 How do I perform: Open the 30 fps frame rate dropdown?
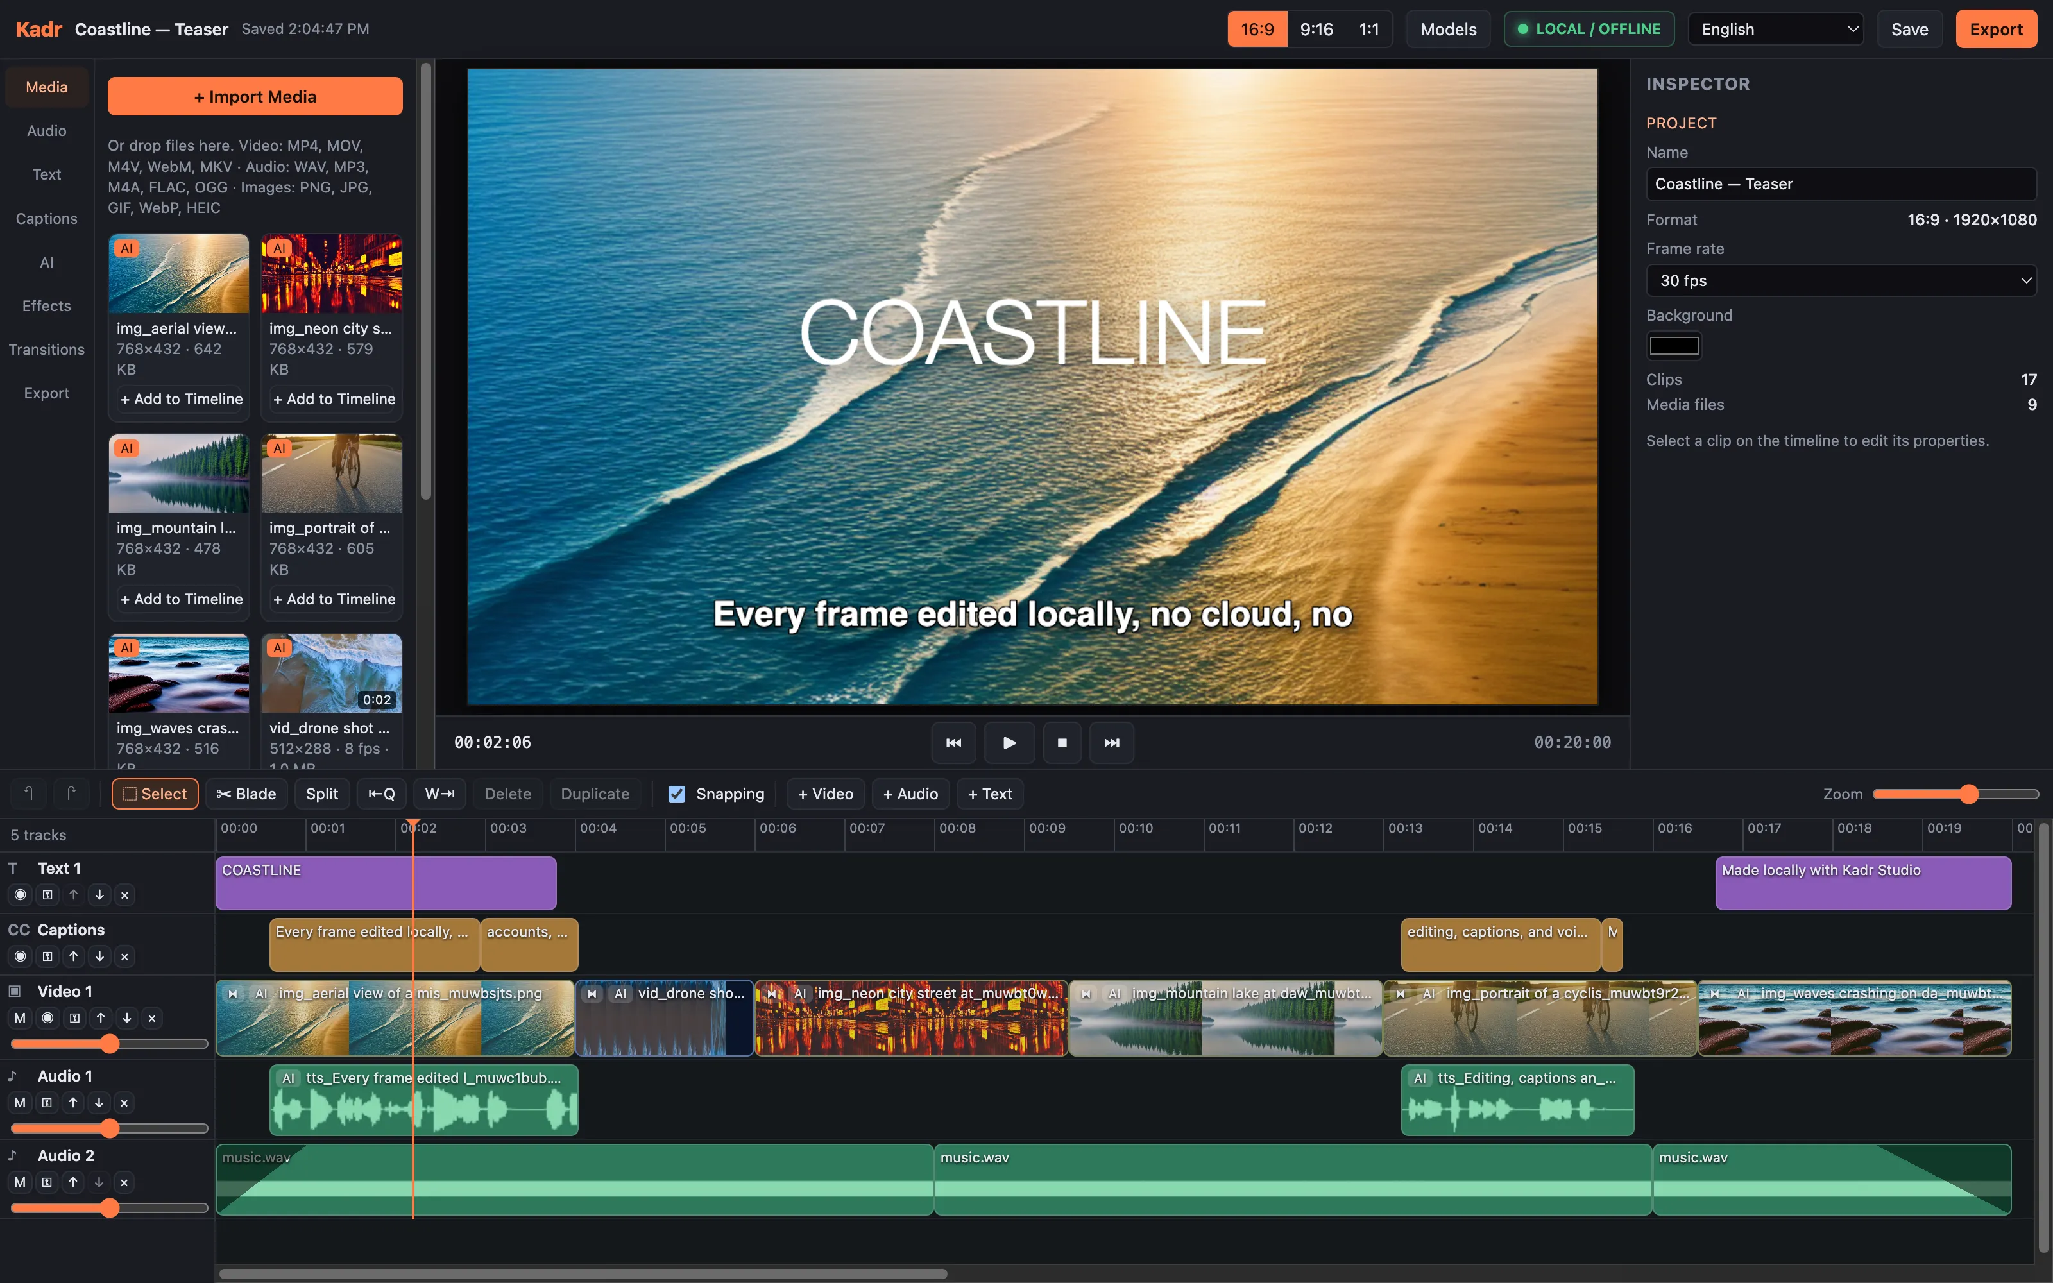[1841, 280]
